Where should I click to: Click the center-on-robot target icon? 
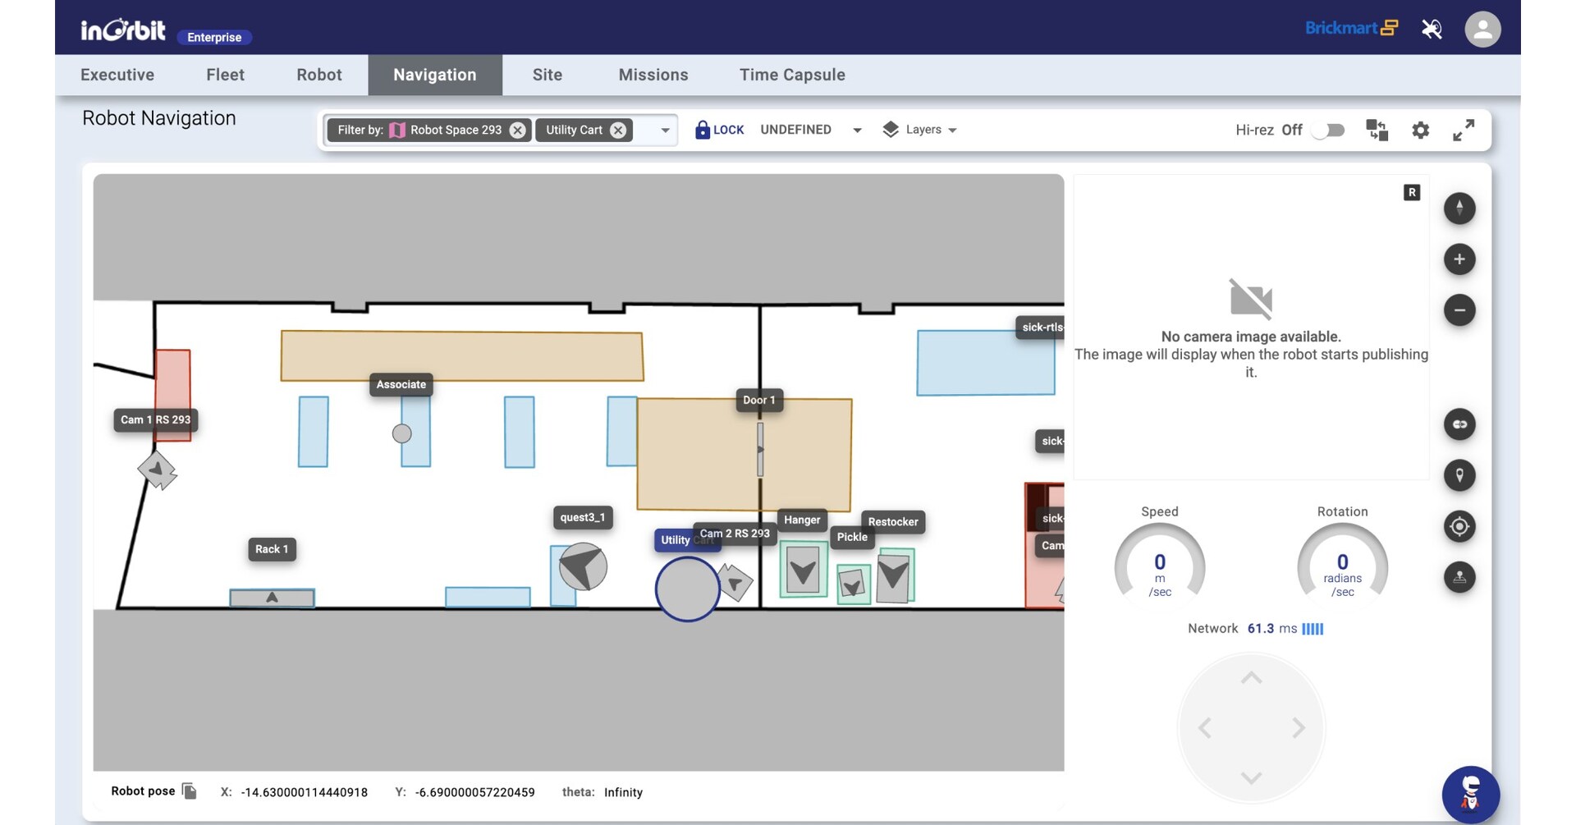point(1459,526)
